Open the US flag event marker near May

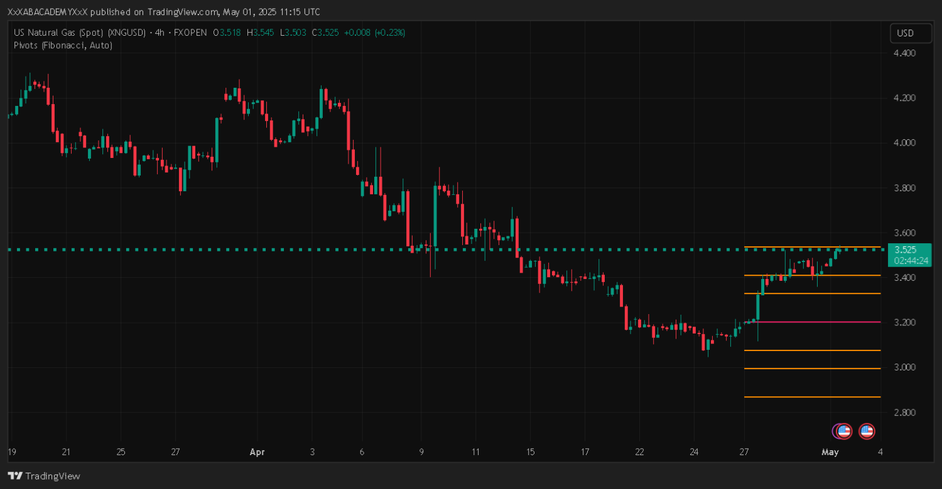(x=845, y=431)
